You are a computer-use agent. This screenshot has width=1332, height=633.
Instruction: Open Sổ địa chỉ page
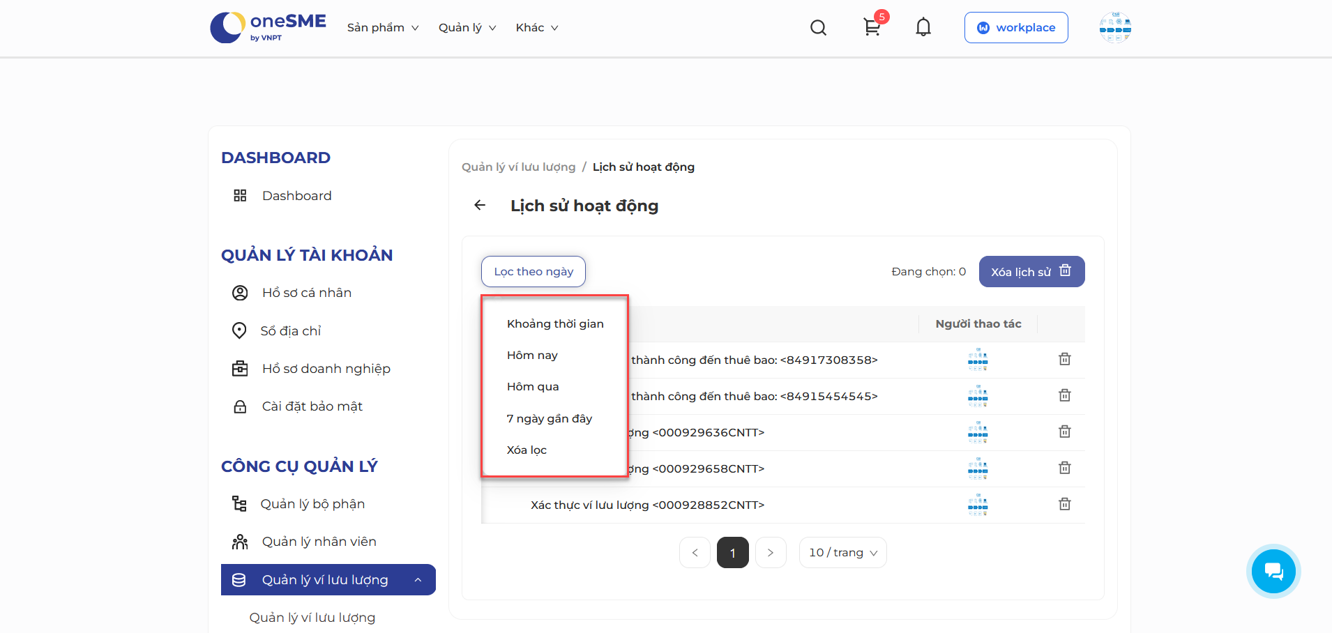pos(291,331)
